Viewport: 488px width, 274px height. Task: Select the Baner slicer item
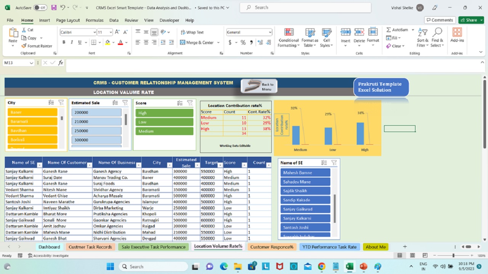(32, 112)
